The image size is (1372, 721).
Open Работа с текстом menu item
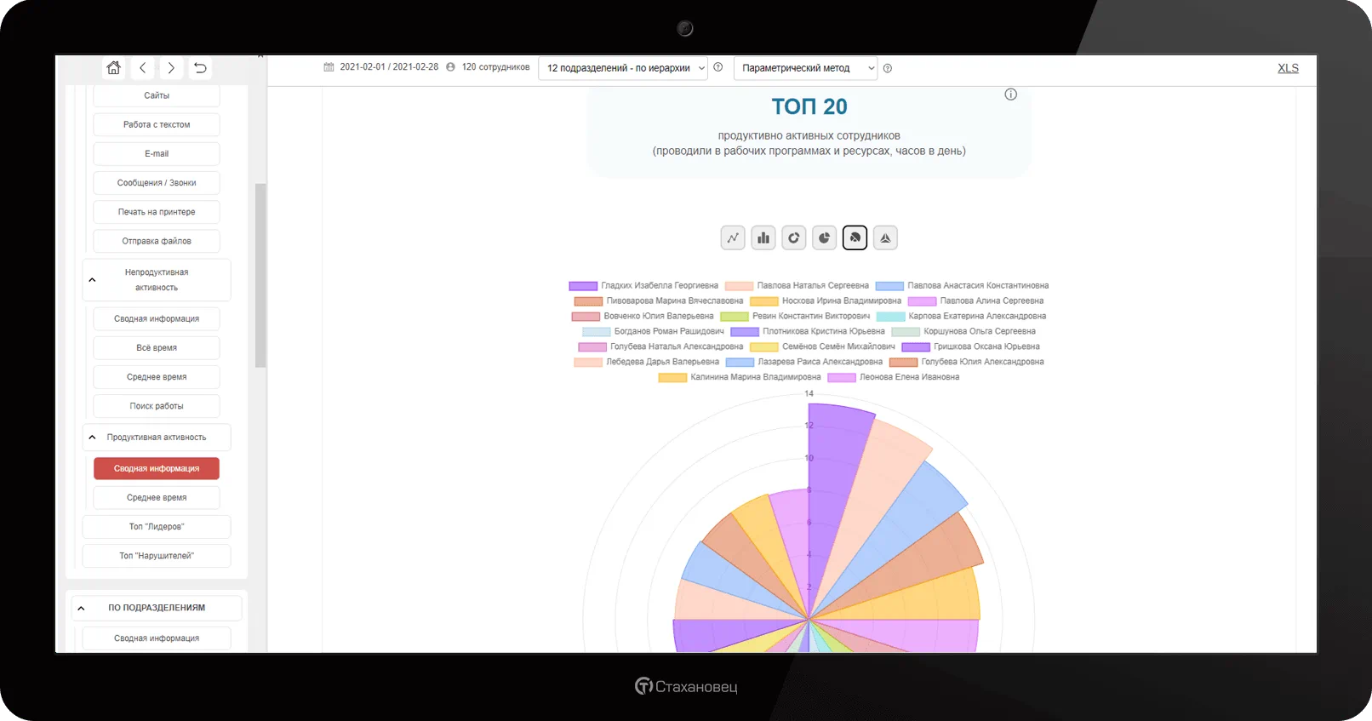(x=157, y=124)
